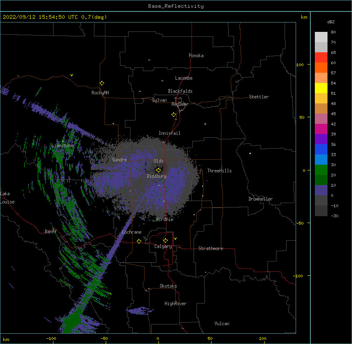
Task: Click the RockyMH label
Action: 100,93
